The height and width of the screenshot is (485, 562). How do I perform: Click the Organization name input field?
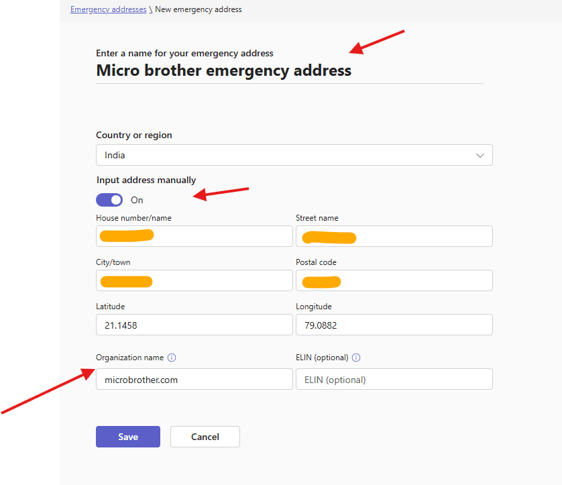(x=194, y=379)
